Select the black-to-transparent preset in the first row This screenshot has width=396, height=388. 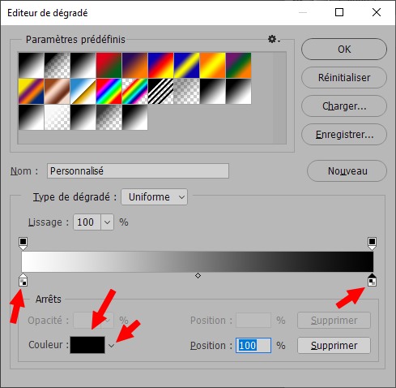point(57,66)
